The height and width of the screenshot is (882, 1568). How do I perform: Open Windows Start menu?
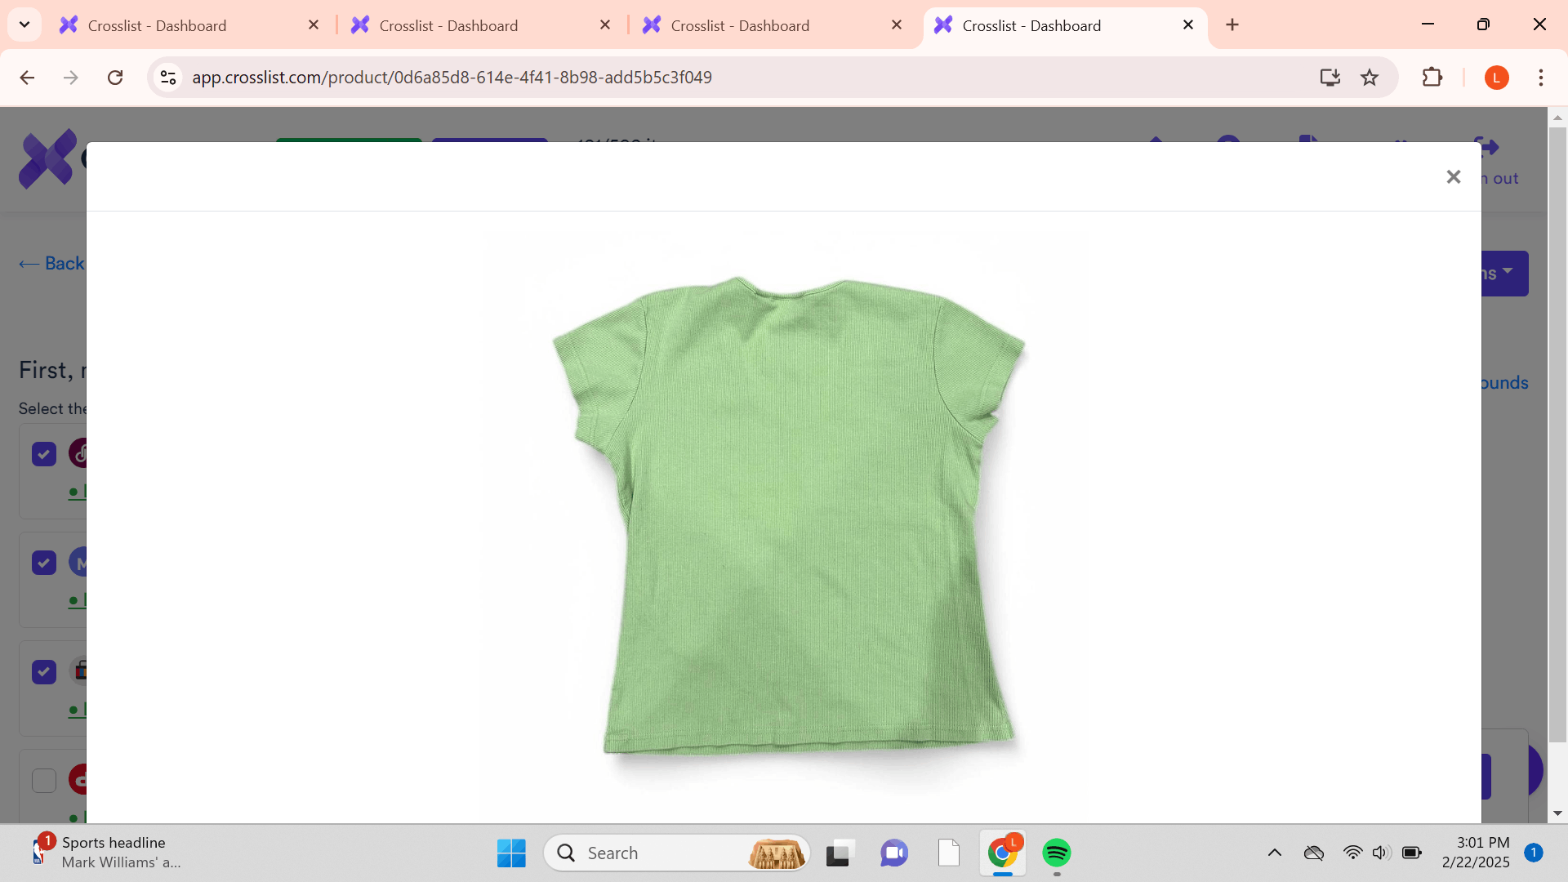tap(511, 853)
